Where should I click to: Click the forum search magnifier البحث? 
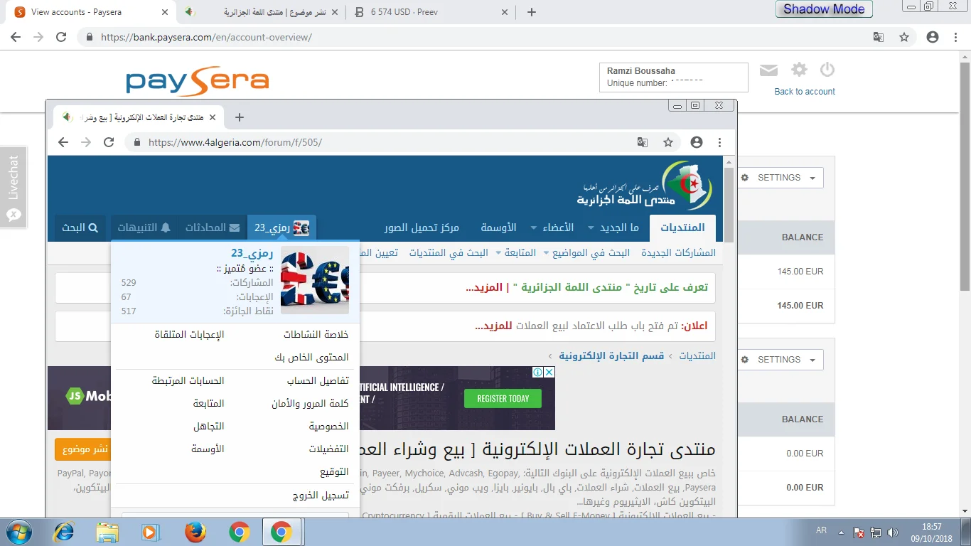(x=80, y=227)
